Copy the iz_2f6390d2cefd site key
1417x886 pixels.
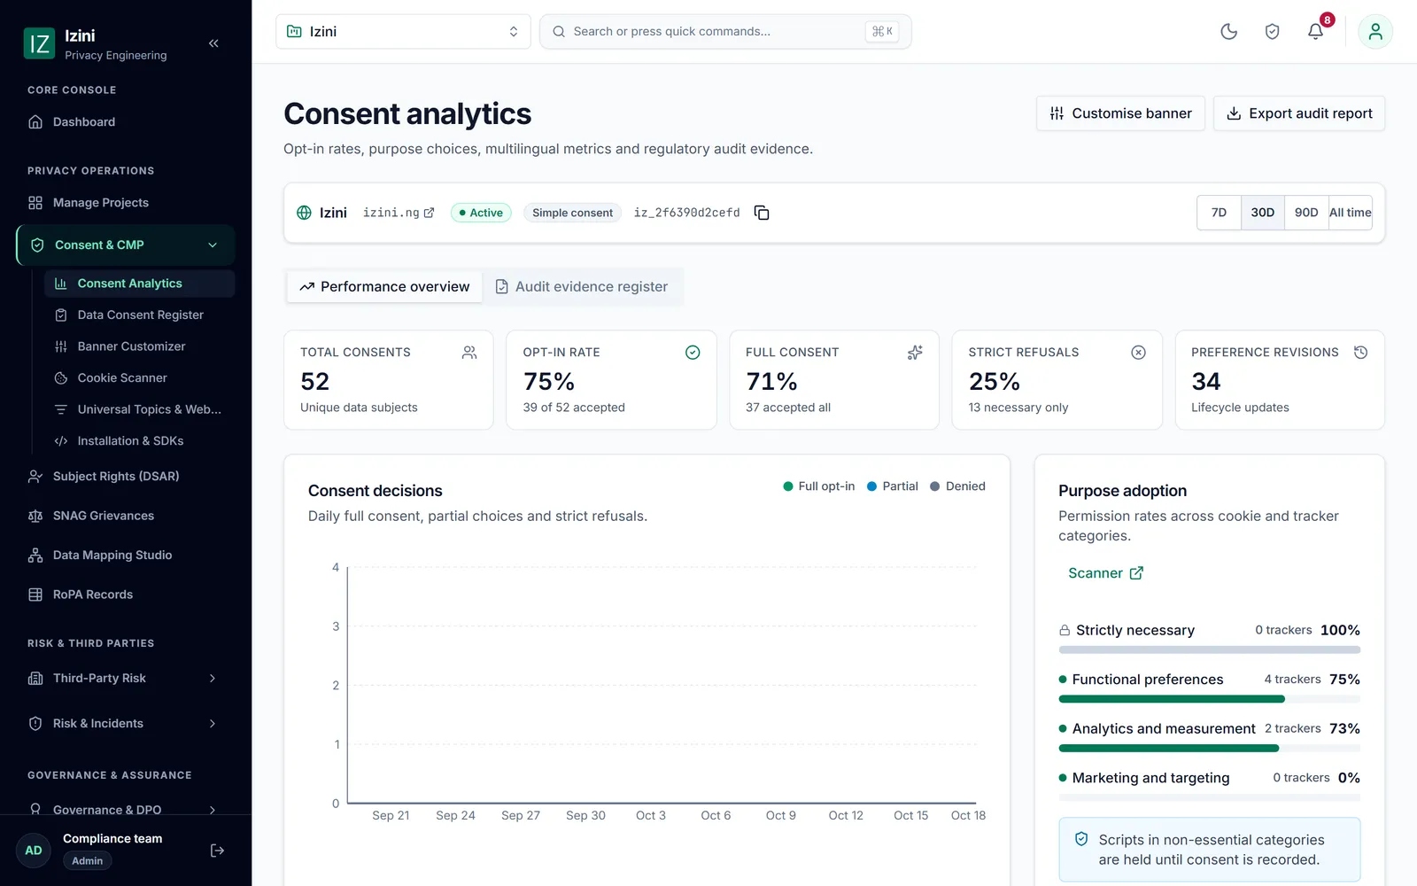tap(762, 213)
